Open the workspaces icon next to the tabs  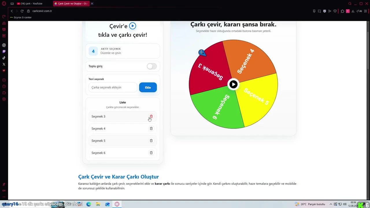click(12, 3)
